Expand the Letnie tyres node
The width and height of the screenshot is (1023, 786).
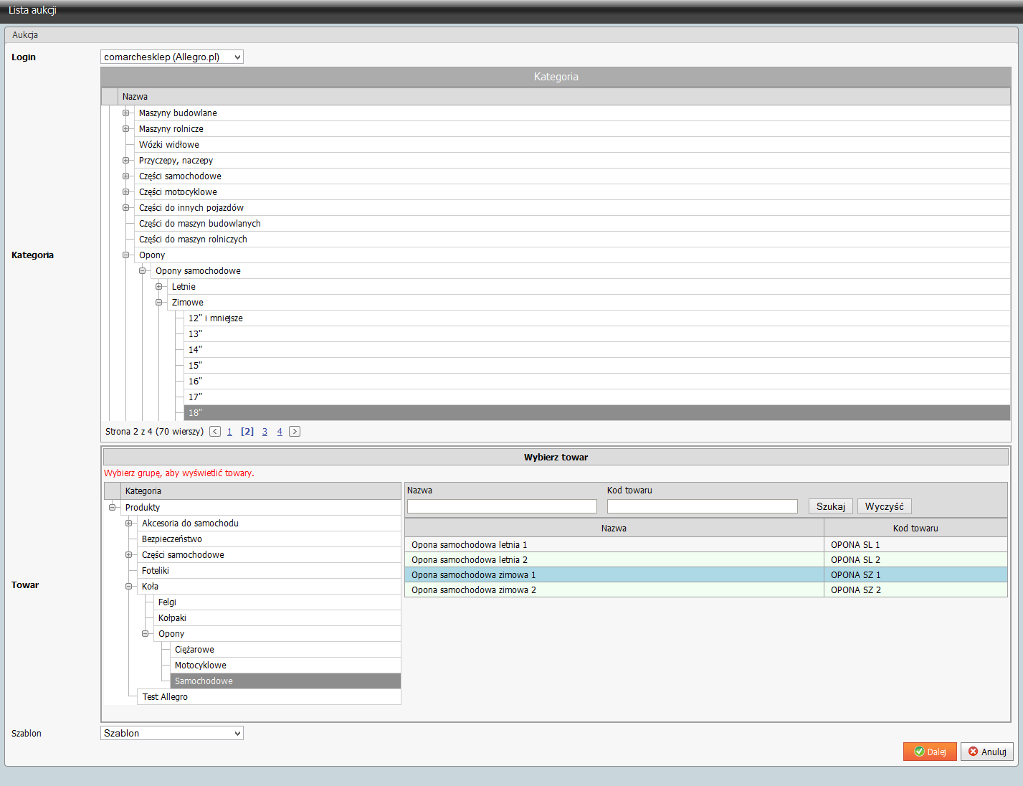pos(159,286)
